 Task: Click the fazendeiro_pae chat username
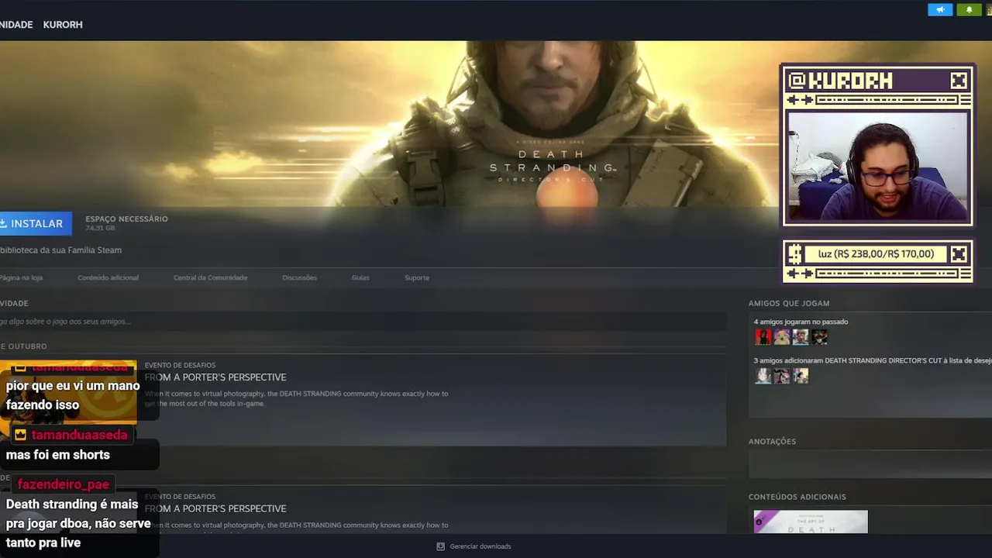click(x=63, y=484)
